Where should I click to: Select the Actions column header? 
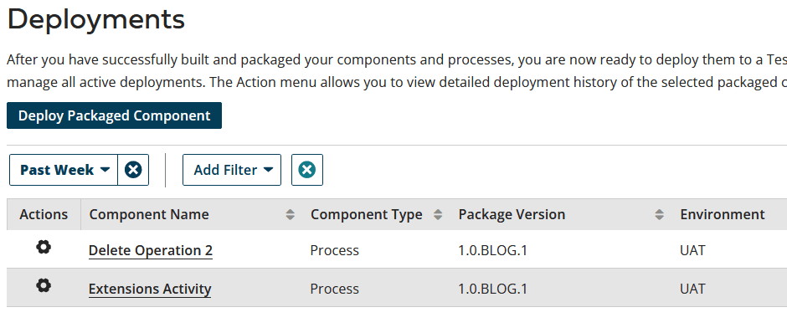[x=44, y=215]
